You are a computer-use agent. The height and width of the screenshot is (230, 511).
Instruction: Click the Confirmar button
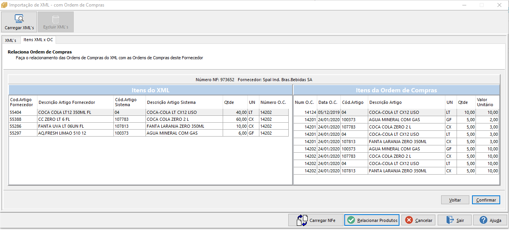[486, 200]
